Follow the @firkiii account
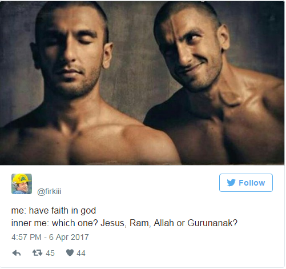286x269 pixels. tap(246, 183)
